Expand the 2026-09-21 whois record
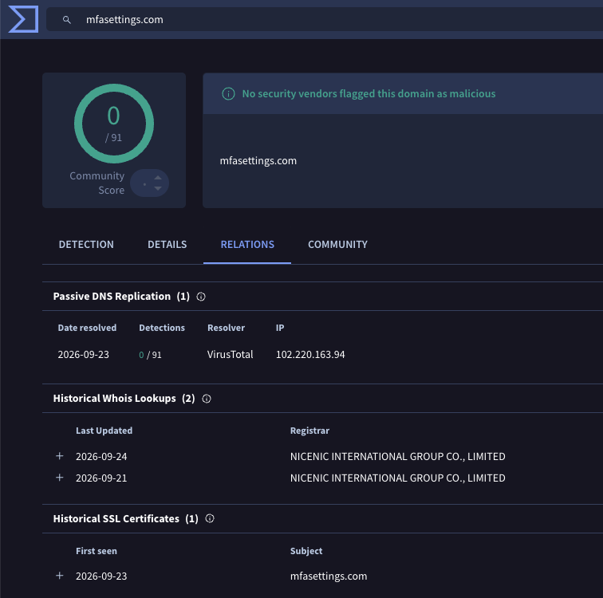603x598 pixels. (x=60, y=478)
